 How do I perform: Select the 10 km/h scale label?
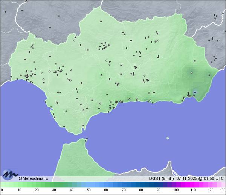click(x=19, y=190)
